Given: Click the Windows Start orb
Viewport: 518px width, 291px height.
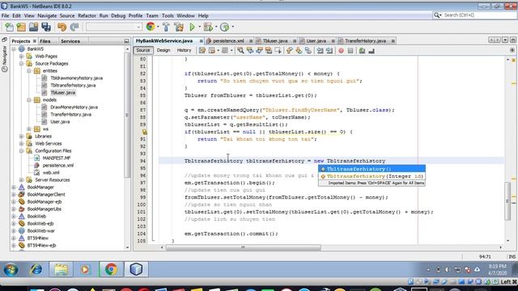Looking at the screenshot, I should click(x=11, y=269).
